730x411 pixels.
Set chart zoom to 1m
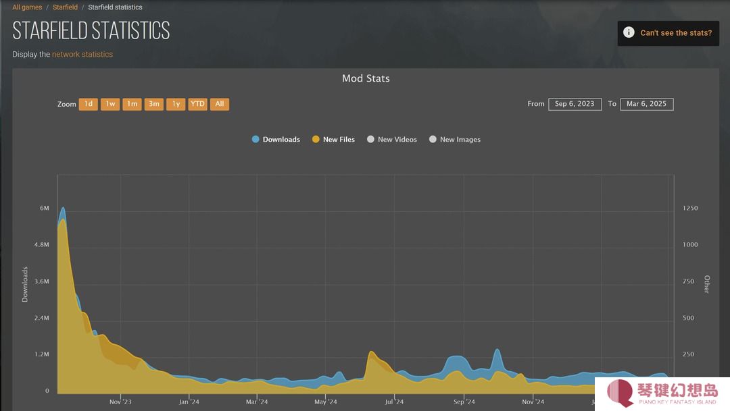[x=132, y=104]
